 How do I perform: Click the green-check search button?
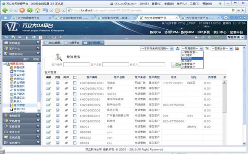click(176, 65)
